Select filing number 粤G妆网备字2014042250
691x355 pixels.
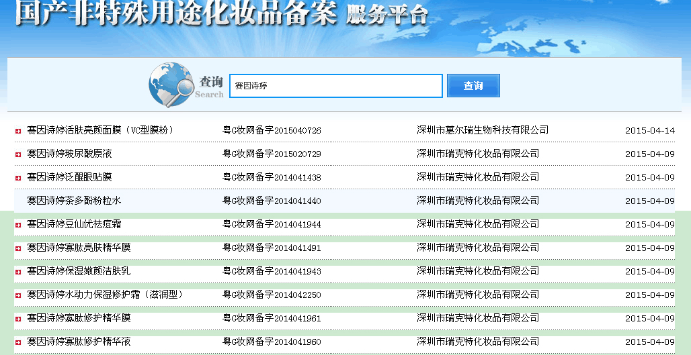click(x=272, y=295)
